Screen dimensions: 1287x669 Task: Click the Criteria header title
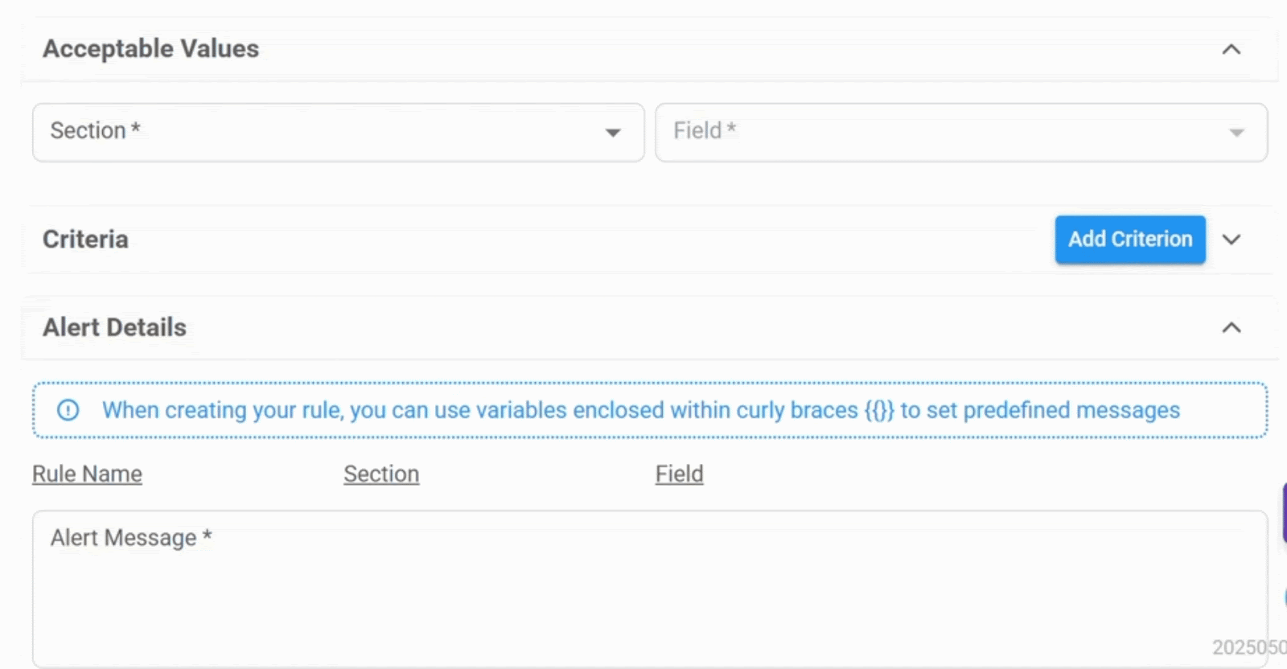pyautogui.click(x=85, y=239)
